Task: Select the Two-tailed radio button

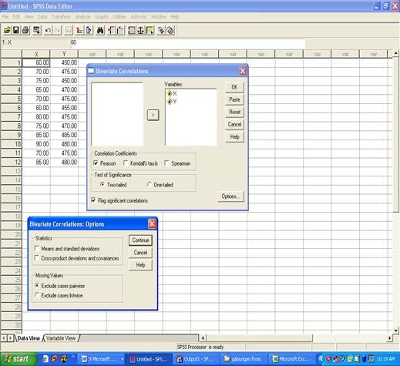Action: pyautogui.click(x=103, y=184)
